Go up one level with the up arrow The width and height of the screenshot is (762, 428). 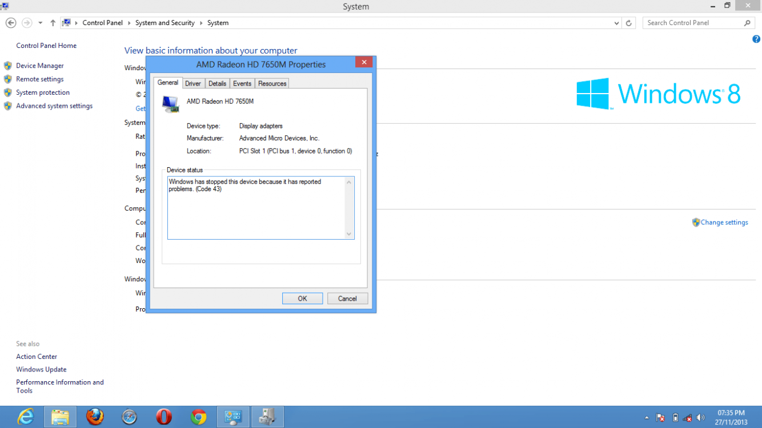53,23
